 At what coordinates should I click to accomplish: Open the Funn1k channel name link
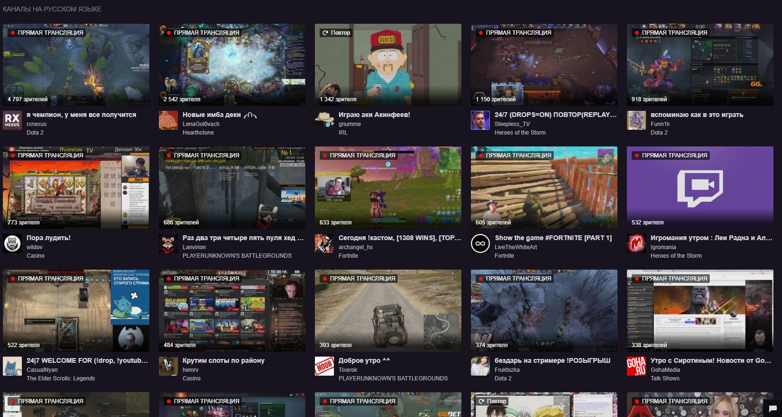click(660, 124)
